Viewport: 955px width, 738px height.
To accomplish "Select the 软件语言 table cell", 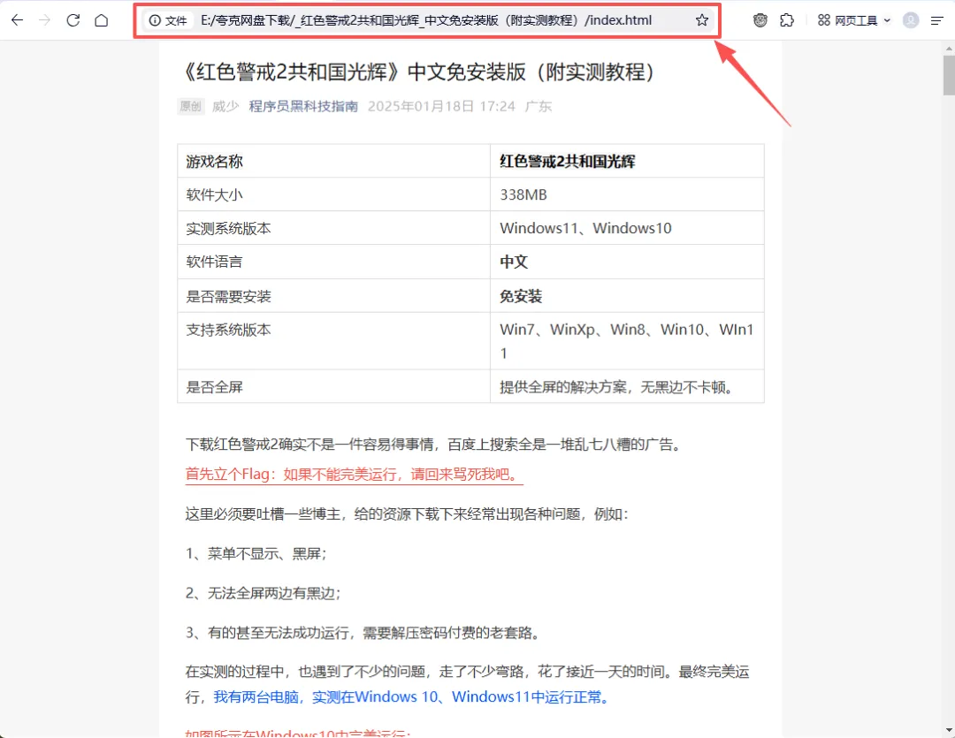I will 333,262.
